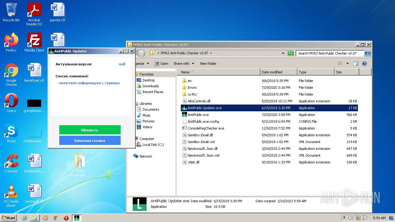Image resolution: width=395 pixels, height=222 pixels.
Task: Click blue Запасная ссылка button
Action: coord(90,141)
